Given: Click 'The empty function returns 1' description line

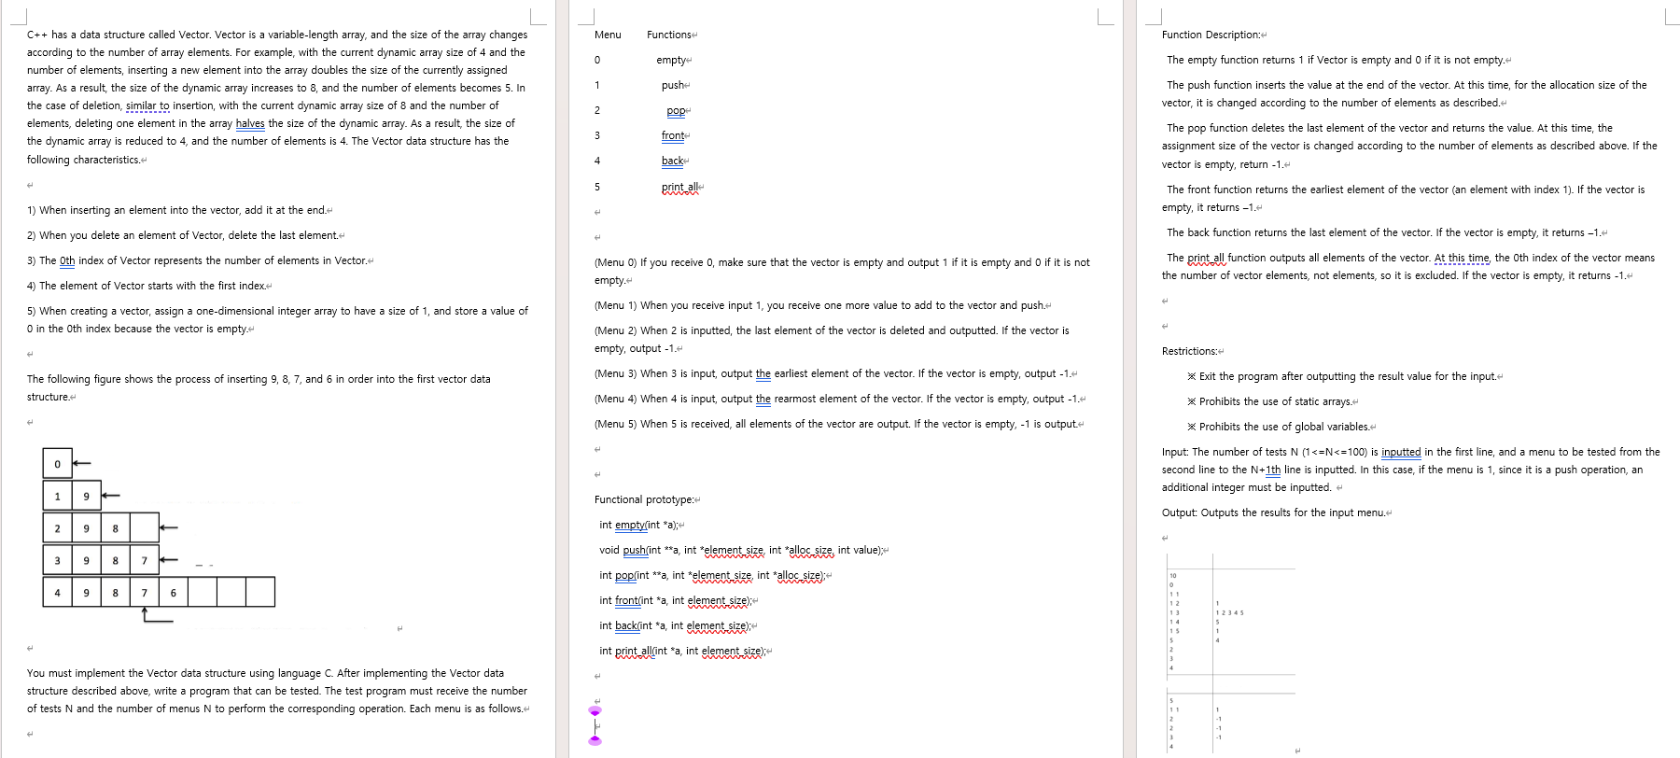Looking at the screenshot, I should tap(1336, 60).
